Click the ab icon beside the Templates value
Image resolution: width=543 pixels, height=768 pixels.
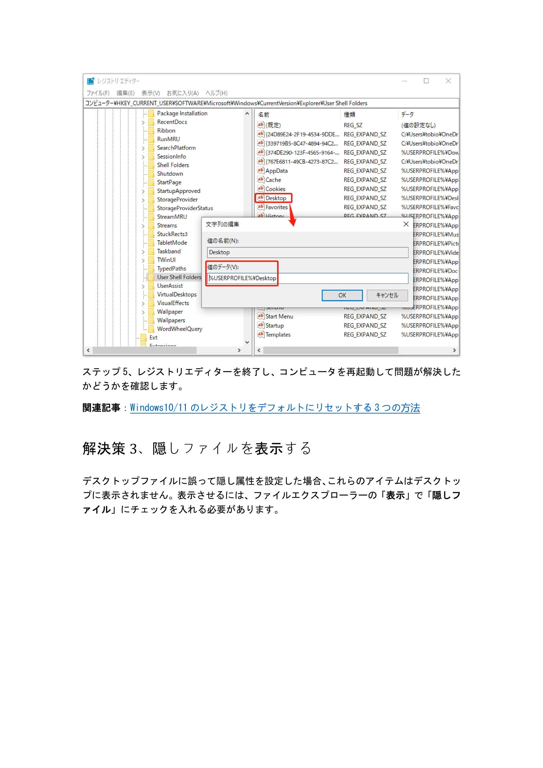[x=260, y=334]
